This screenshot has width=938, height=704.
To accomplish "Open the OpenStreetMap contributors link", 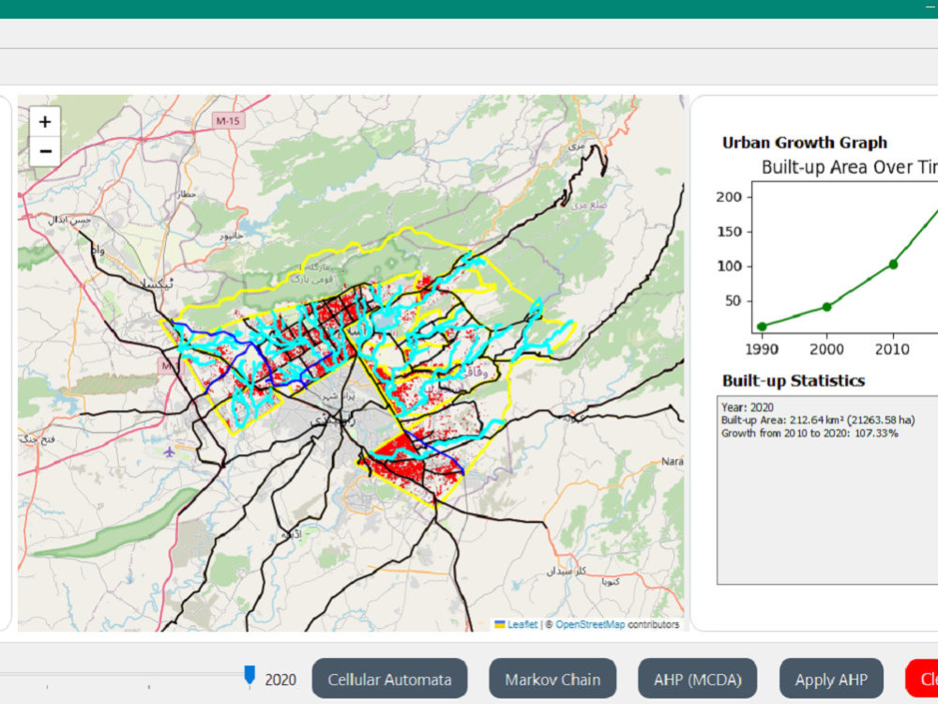I will point(590,624).
